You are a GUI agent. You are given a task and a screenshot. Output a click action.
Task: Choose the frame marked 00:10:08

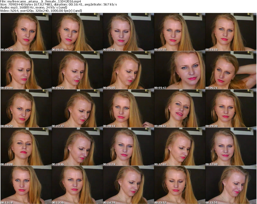click(x=26, y=147)
